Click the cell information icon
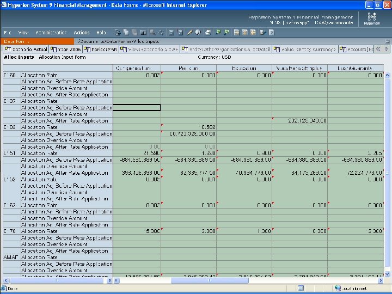Viewport: 392px width, 294px height. coord(198,32)
